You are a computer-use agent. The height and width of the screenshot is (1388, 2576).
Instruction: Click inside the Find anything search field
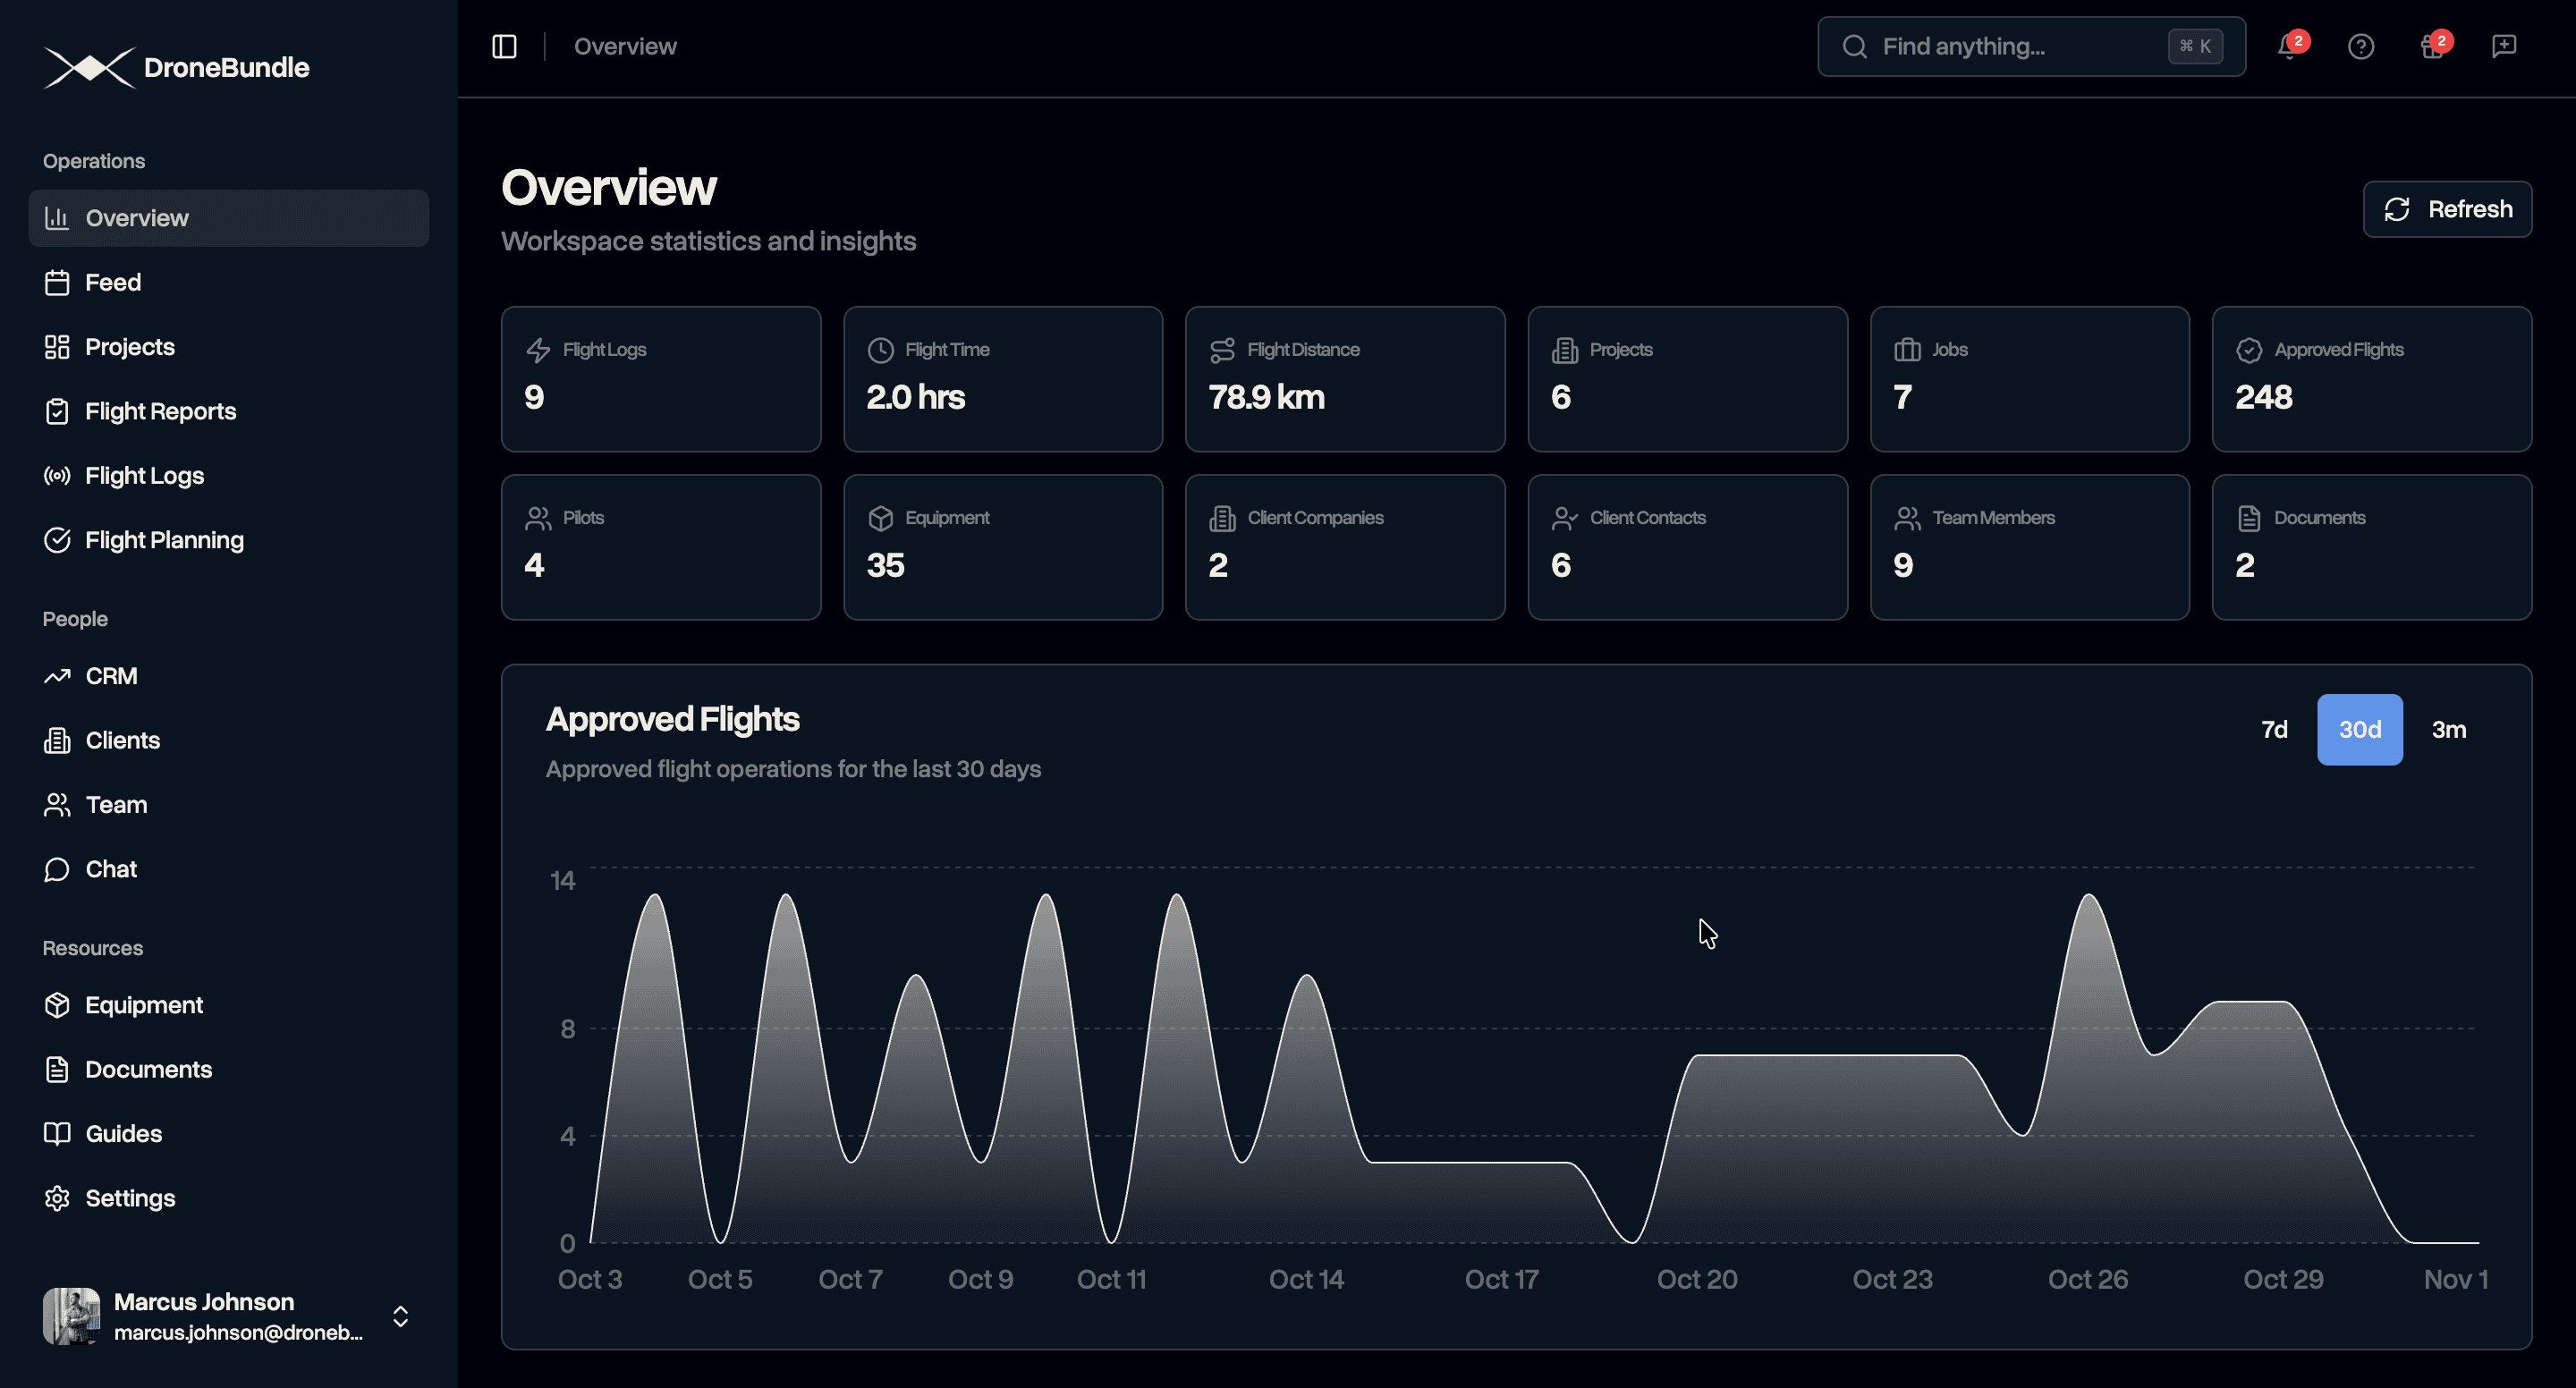point(2000,46)
